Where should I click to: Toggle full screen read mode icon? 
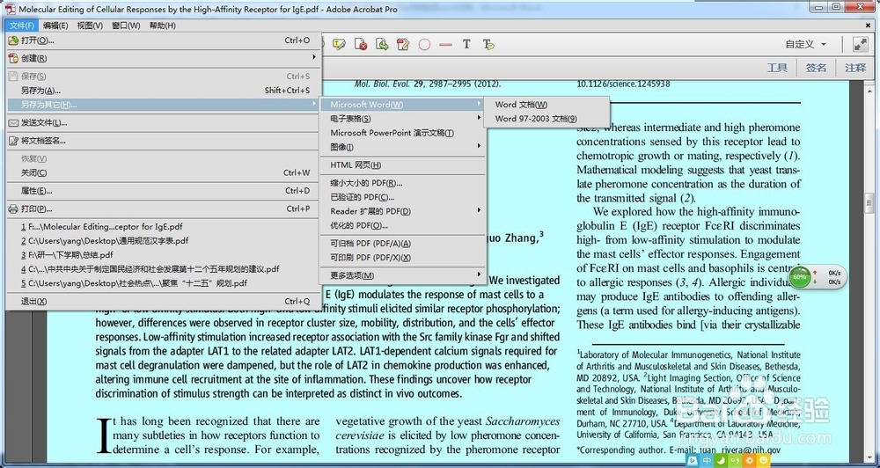860,44
